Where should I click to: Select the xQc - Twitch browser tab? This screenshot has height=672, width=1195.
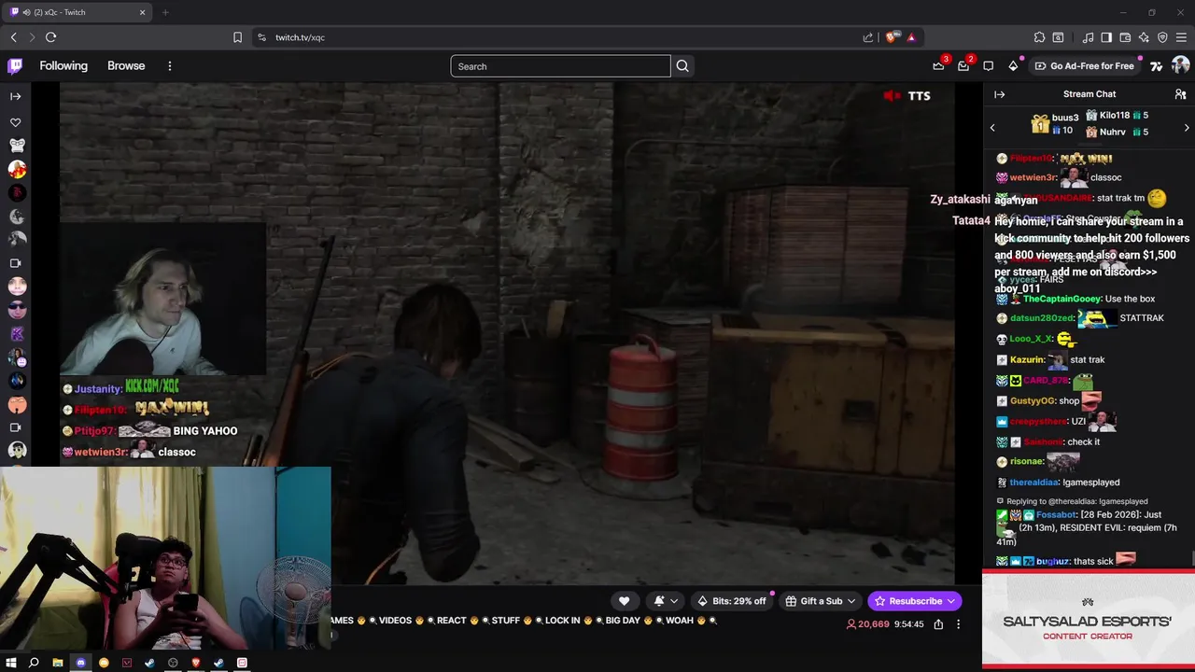[78, 12]
